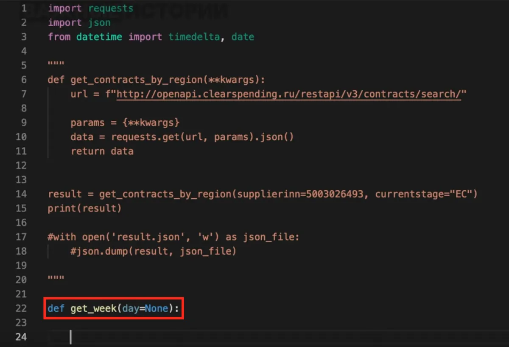This screenshot has width=509, height=347.
Task: Click the commented json.dump line
Action: pos(153,251)
